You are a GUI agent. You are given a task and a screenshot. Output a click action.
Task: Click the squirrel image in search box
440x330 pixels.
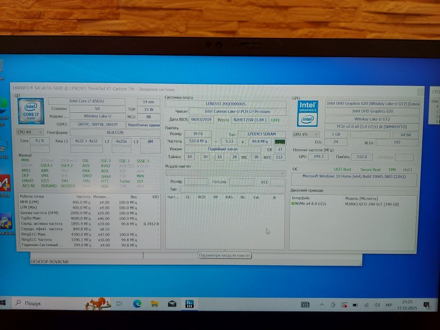(x=98, y=303)
